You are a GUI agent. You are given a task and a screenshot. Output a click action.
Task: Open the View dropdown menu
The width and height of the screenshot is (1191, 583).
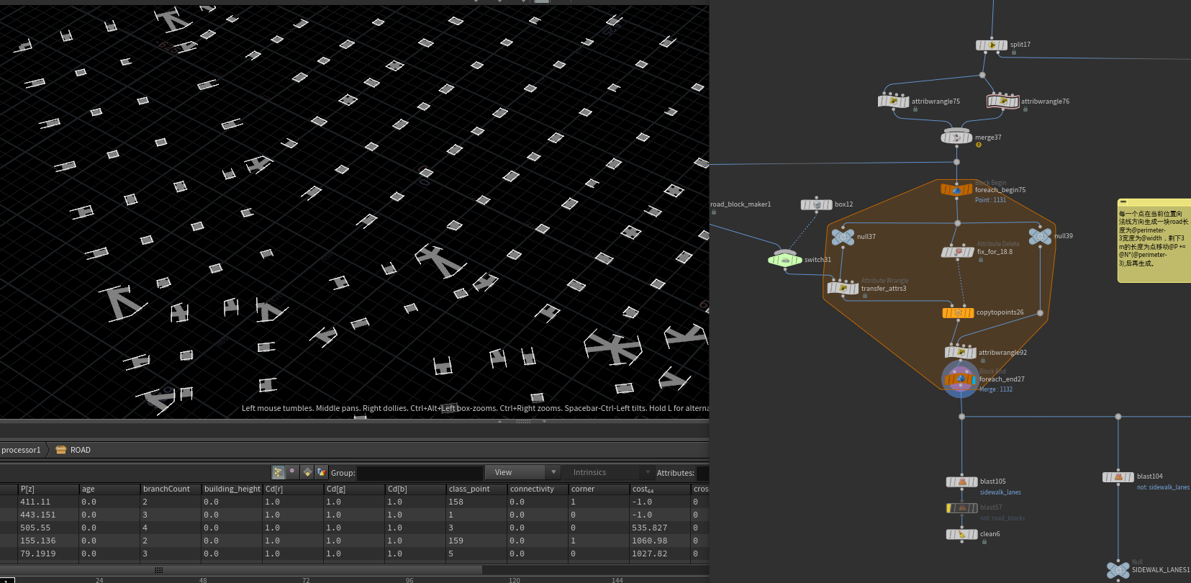click(522, 472)
